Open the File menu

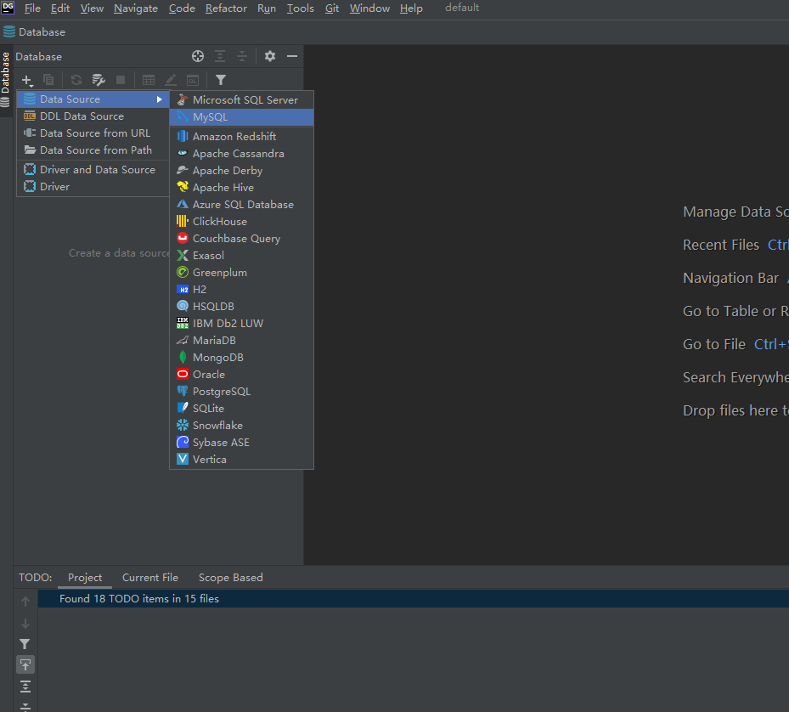click(32, 8)
